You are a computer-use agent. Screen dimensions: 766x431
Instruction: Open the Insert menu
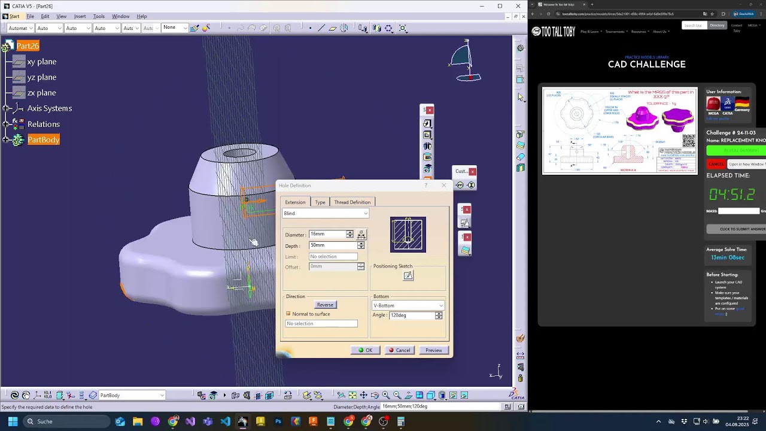click(x=80, y=16)
